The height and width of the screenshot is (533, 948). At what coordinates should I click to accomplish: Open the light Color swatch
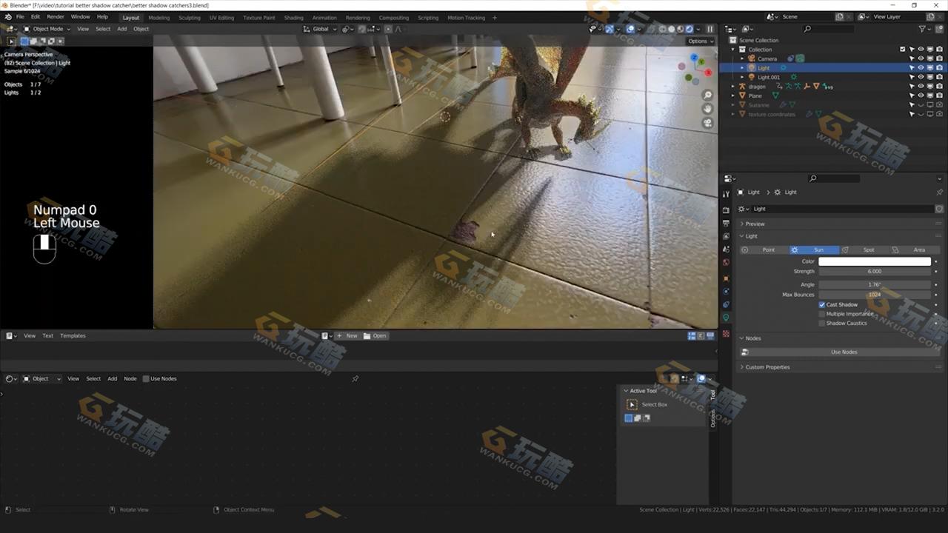[x=875, y=261]
